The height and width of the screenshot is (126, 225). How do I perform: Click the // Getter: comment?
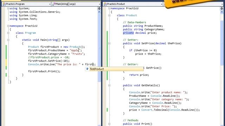pyautogui.click(x=130, y=64)
